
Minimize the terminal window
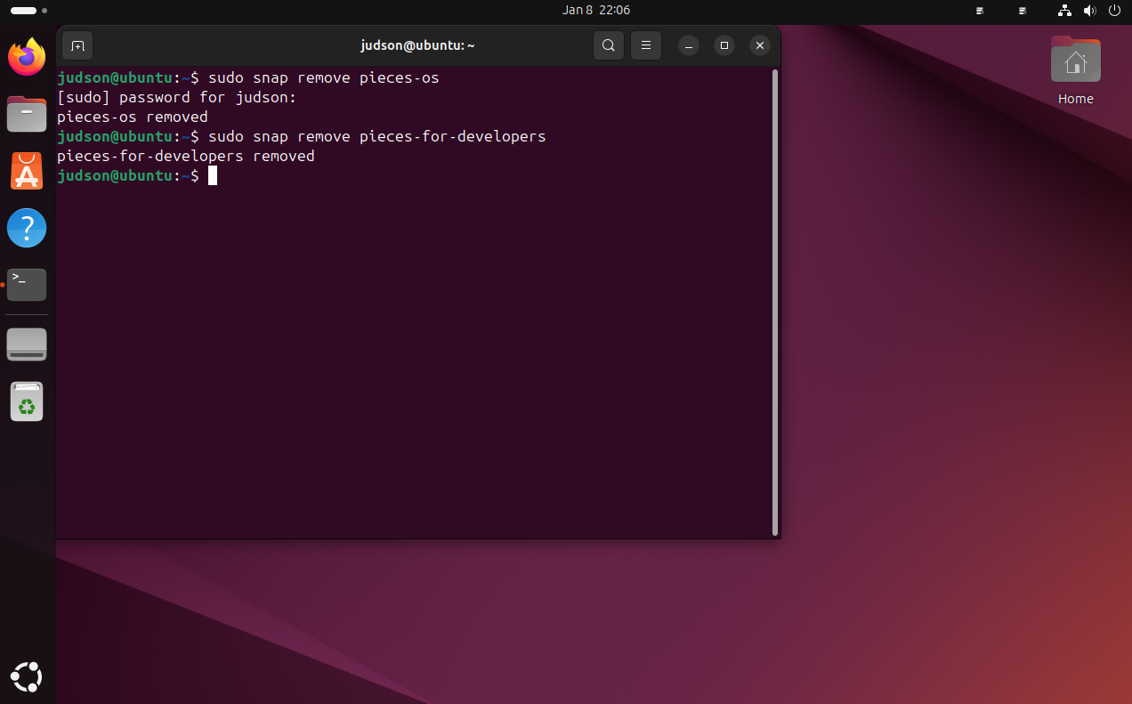689,45
